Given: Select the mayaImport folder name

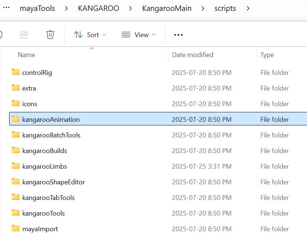Looking at the screenshot, I should tap(40, 229).
